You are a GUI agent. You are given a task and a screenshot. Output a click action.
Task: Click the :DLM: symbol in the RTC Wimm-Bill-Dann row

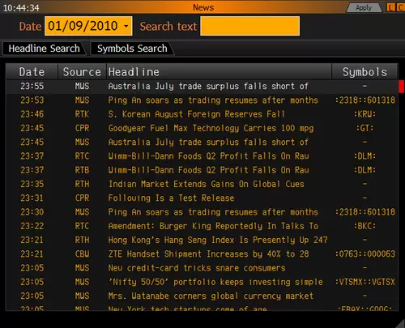click(364, 156)
